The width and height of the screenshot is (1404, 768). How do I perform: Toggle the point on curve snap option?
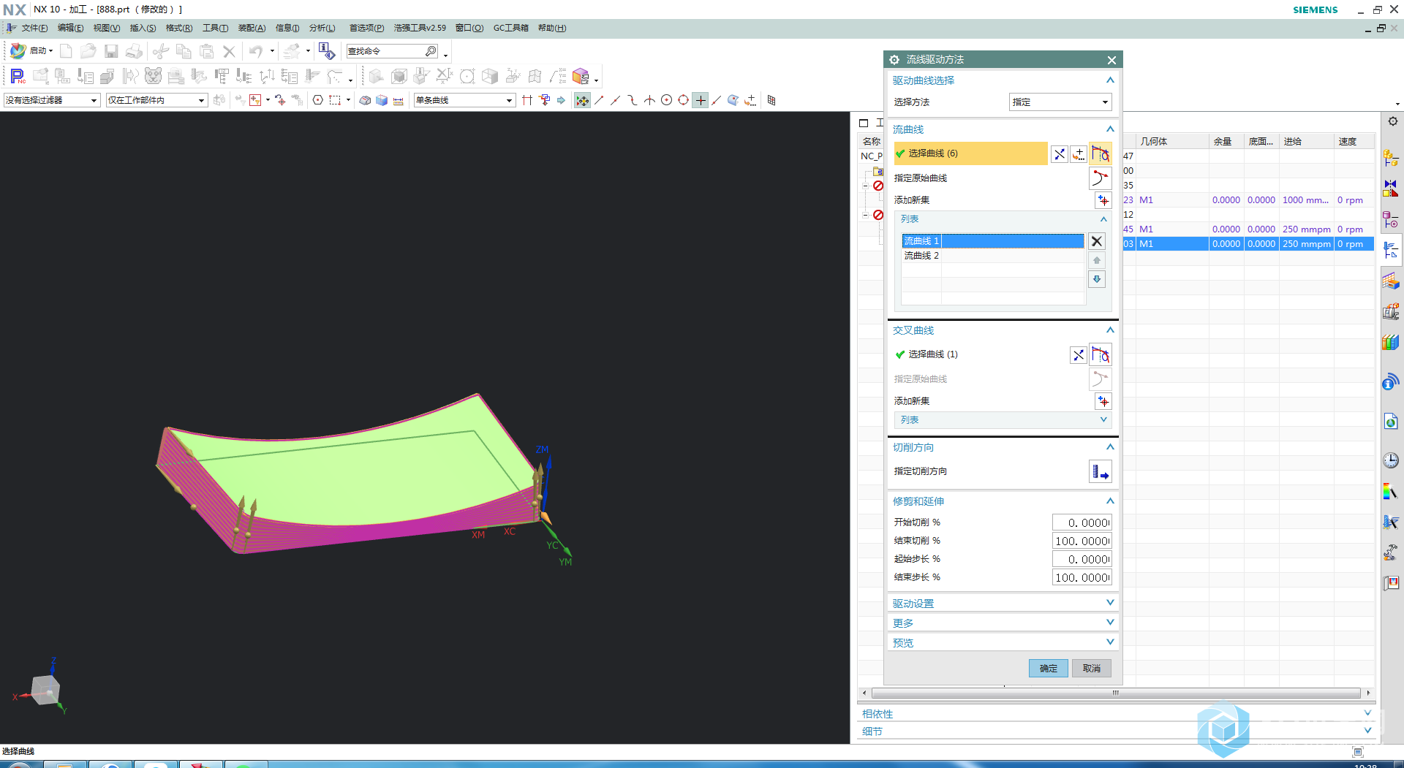tap(717, 100)
